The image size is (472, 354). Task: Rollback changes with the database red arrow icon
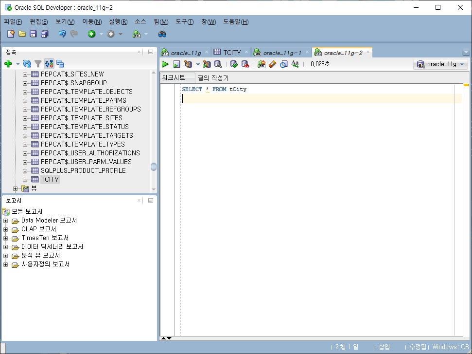(245, 64)
